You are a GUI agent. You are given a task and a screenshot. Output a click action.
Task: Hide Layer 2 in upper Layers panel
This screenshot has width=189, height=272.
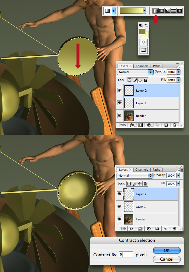(120, 90)
